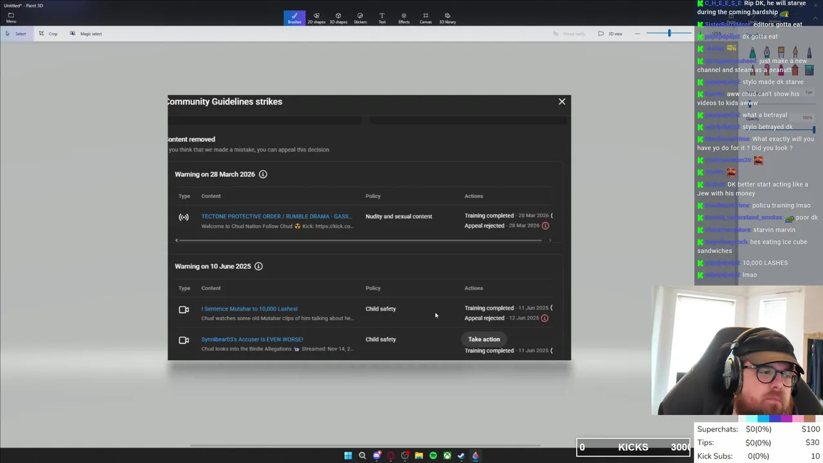Viewport: 823px width, 463px height.
Task: Open Spotify from the taskbar
Action: tap(433, 455)
